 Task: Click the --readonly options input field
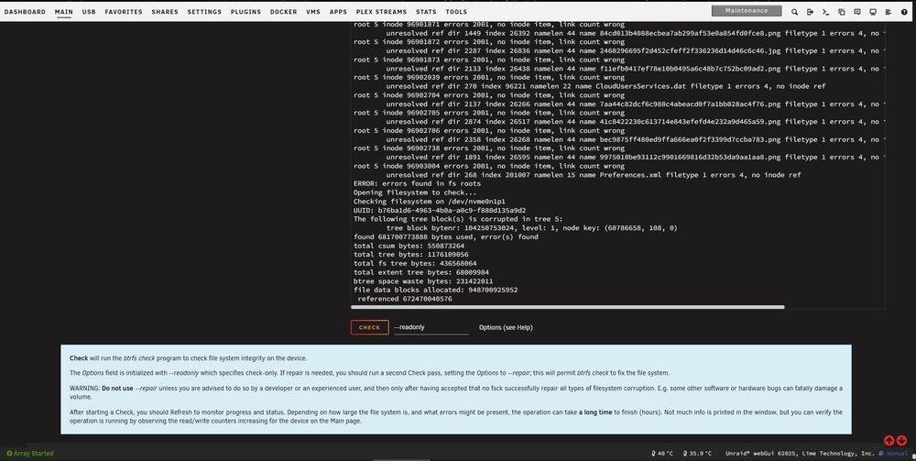point(431,327)
